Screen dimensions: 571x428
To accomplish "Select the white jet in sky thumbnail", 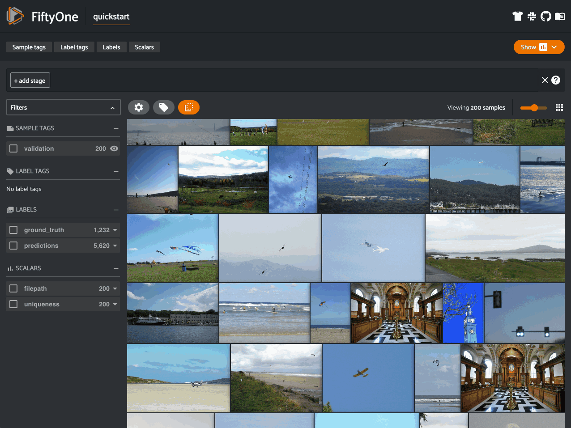I will (373, 248).
